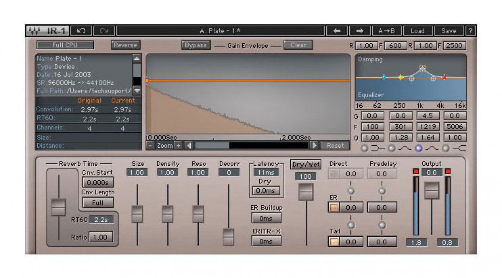Viewport: 502px width, 278px height.
Task: Click the Undo arrow icon
Action: 82,31
